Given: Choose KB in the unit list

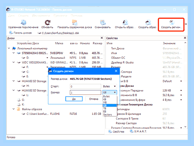Looking at the screenshot, I should point(110,100).
